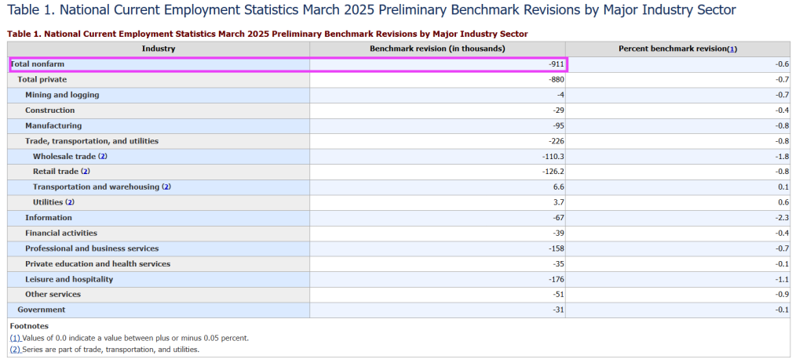Open footnote (2) link beside Retail trade
Screen dimensions: 803x359
pyautogui.click(x=86, y=172)
